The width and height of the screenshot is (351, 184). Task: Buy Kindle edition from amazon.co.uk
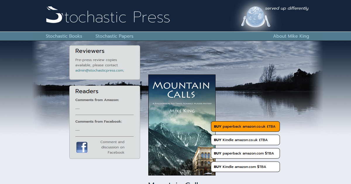(245, 140)
